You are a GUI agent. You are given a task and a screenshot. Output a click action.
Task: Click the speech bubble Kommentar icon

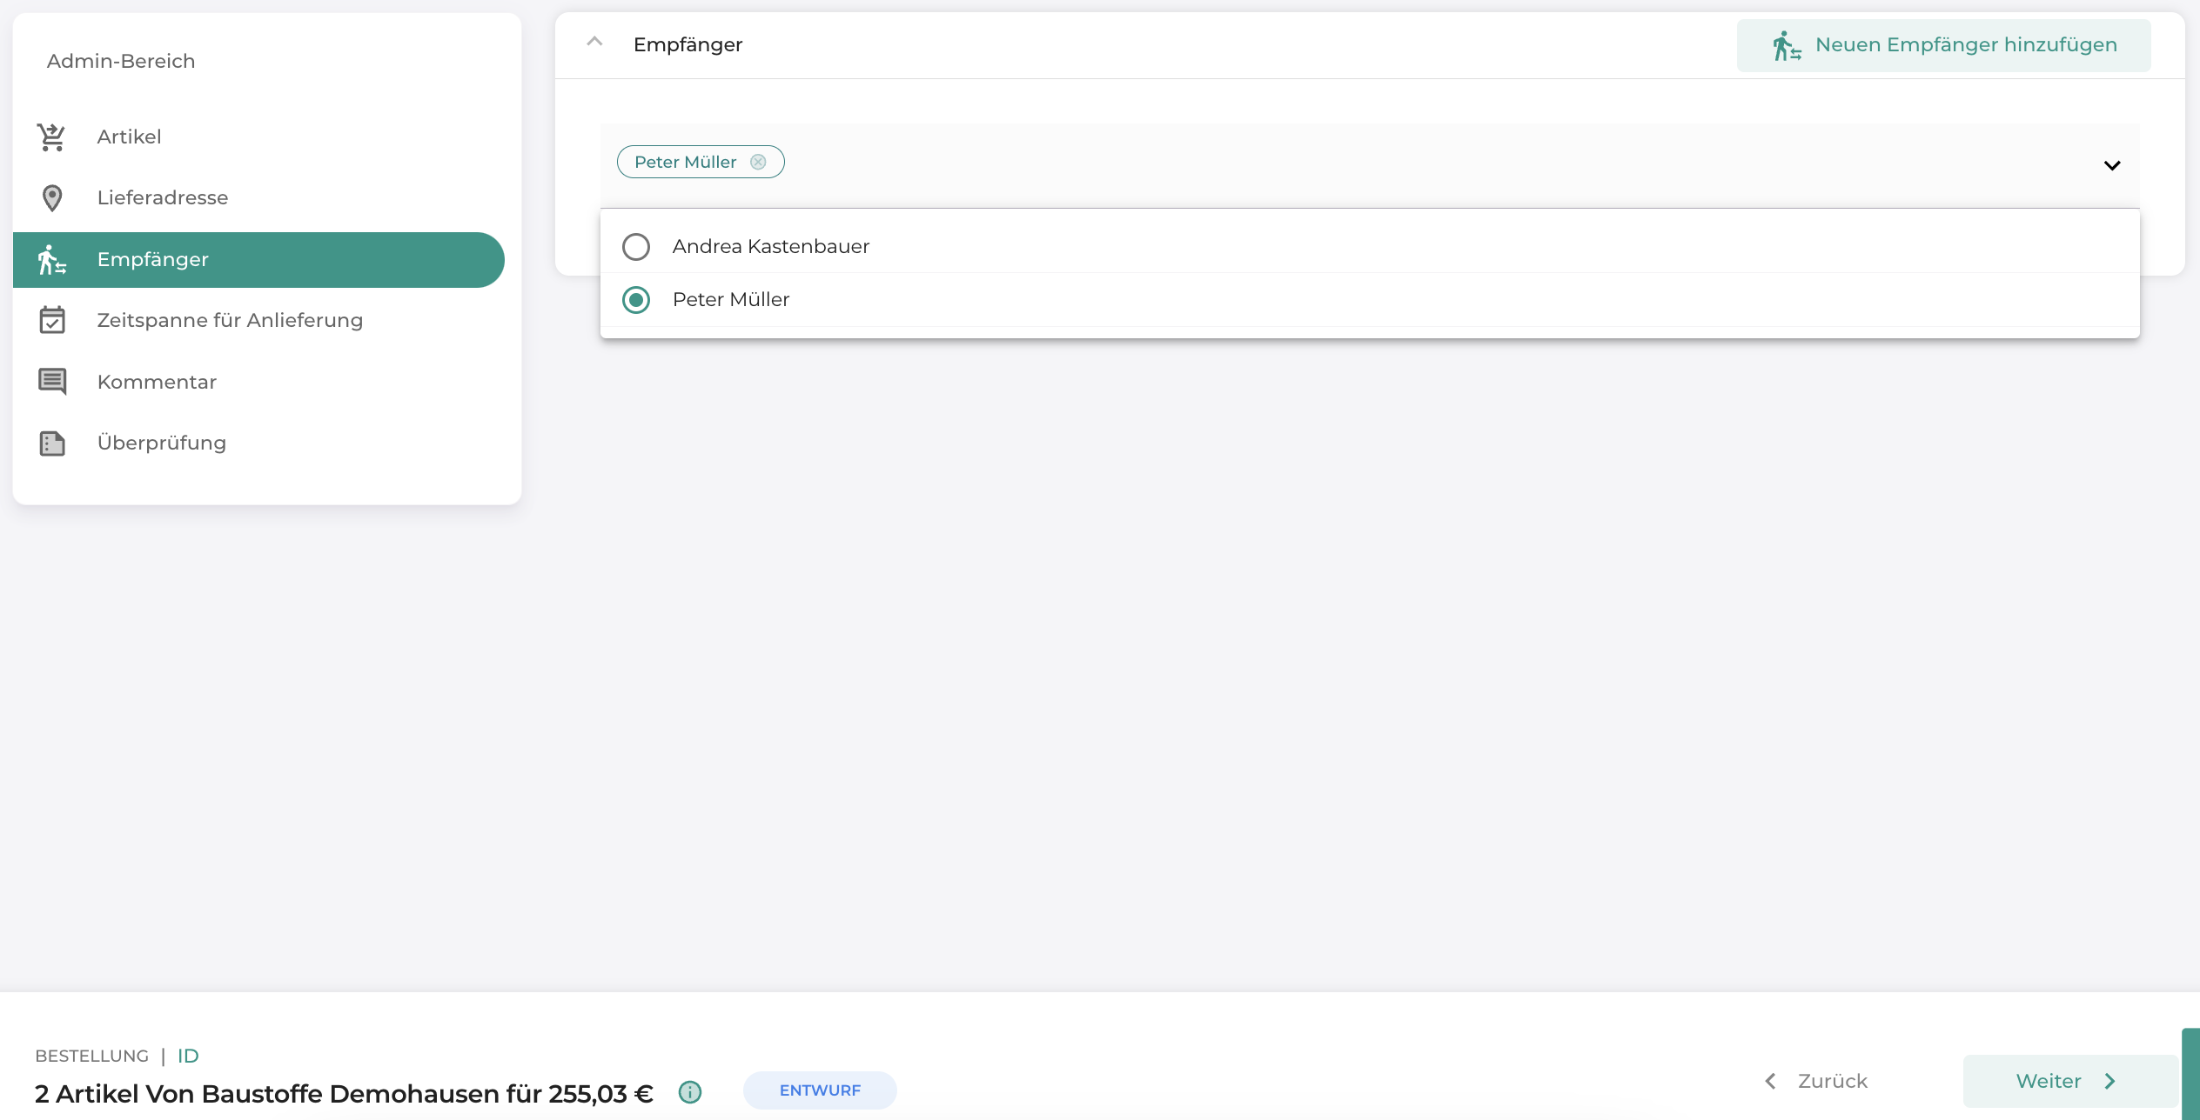[x=52, y=382]
